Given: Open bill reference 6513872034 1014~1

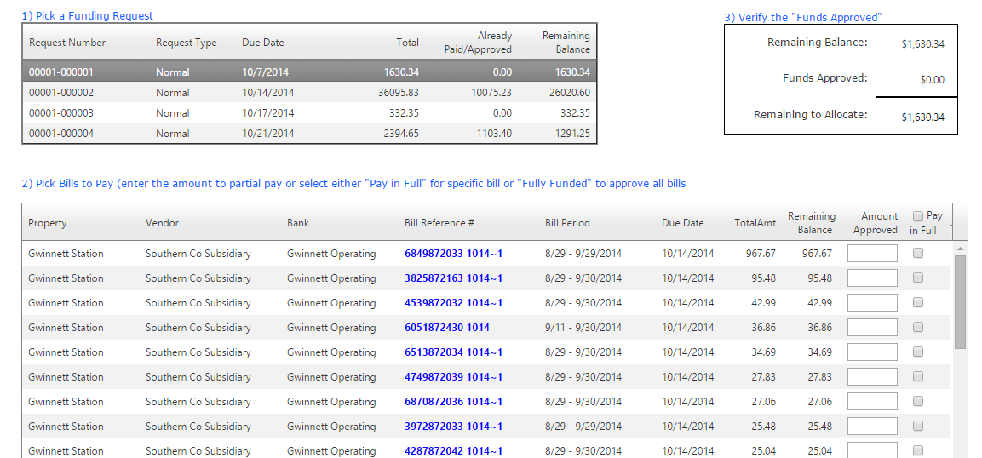Looking at the screenshot, I should (453, 352).
